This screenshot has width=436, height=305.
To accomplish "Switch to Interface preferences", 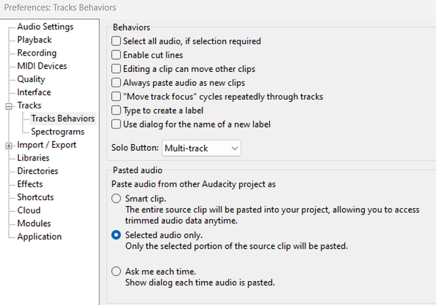I will coord(34,92).
